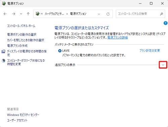Screen dimensions: 168x127
Task: Open the address bar history dropdown
Action: click(99, 14)
